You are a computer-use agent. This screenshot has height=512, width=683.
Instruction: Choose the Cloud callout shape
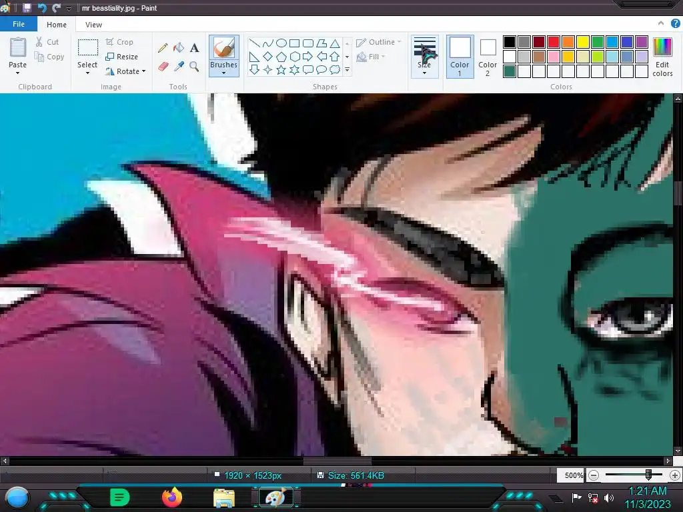[x=335, y=69]
